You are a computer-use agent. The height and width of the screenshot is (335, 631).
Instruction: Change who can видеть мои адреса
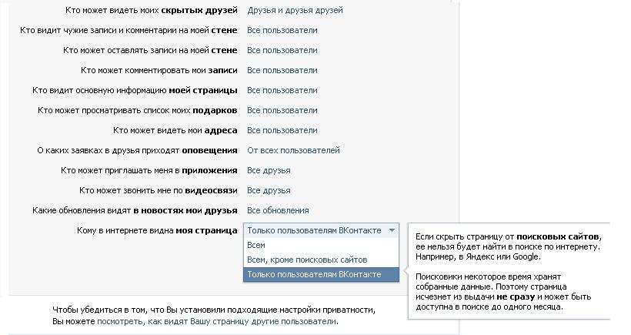(282, 131)
